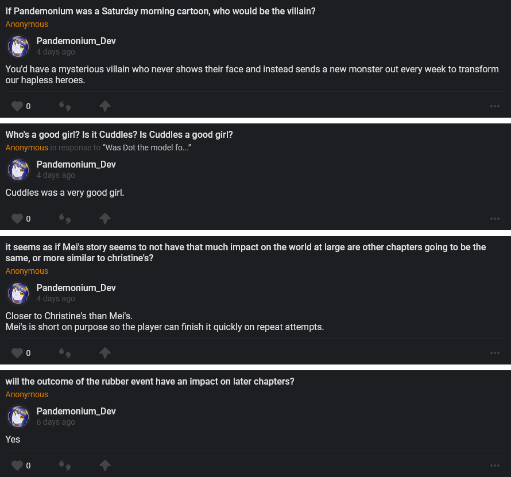This screenshot has height=477, width=511.
Task: Quote the answer about Mei's story
Action: [x=65, y=353]
